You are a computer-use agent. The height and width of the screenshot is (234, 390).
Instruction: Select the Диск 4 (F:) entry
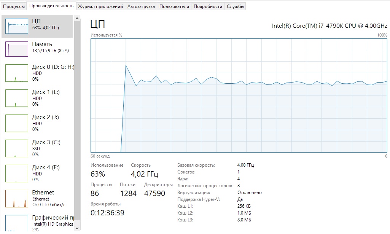tap(37, 174)
